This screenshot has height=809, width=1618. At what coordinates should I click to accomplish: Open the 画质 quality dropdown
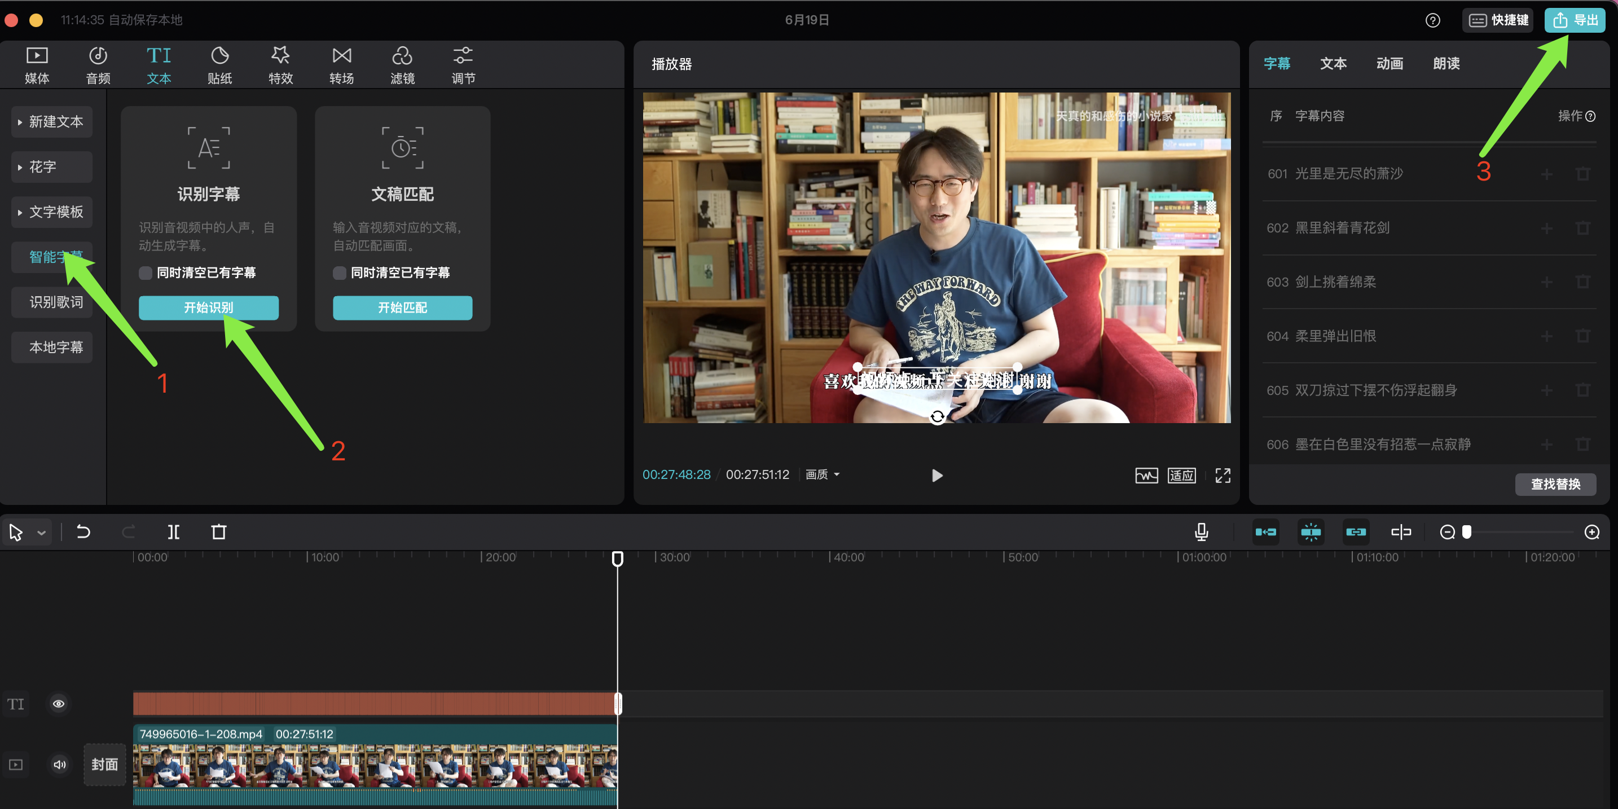point(821,475)
